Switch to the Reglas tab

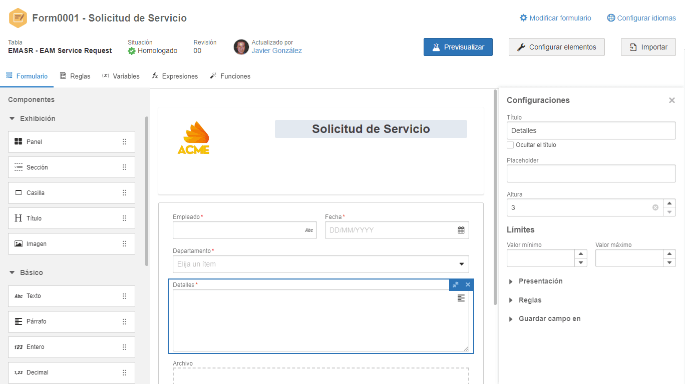click(75, 76)
